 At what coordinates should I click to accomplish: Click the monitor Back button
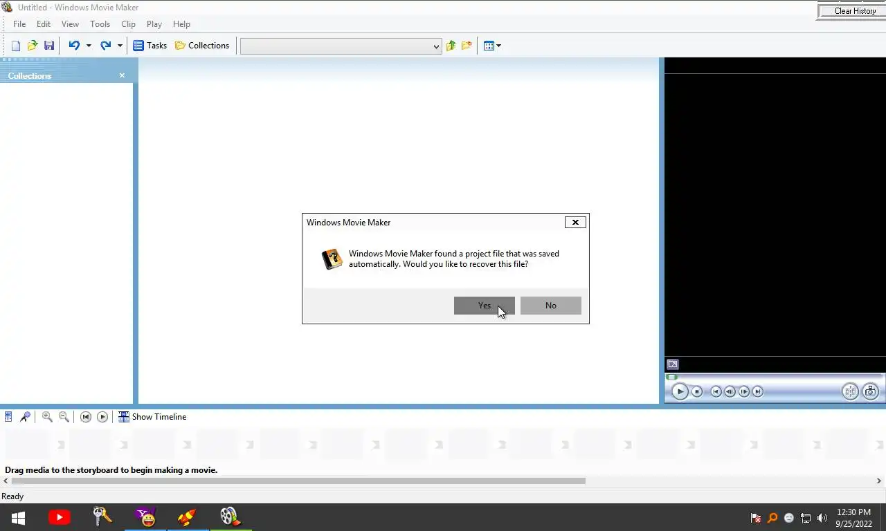coord(716,391)
